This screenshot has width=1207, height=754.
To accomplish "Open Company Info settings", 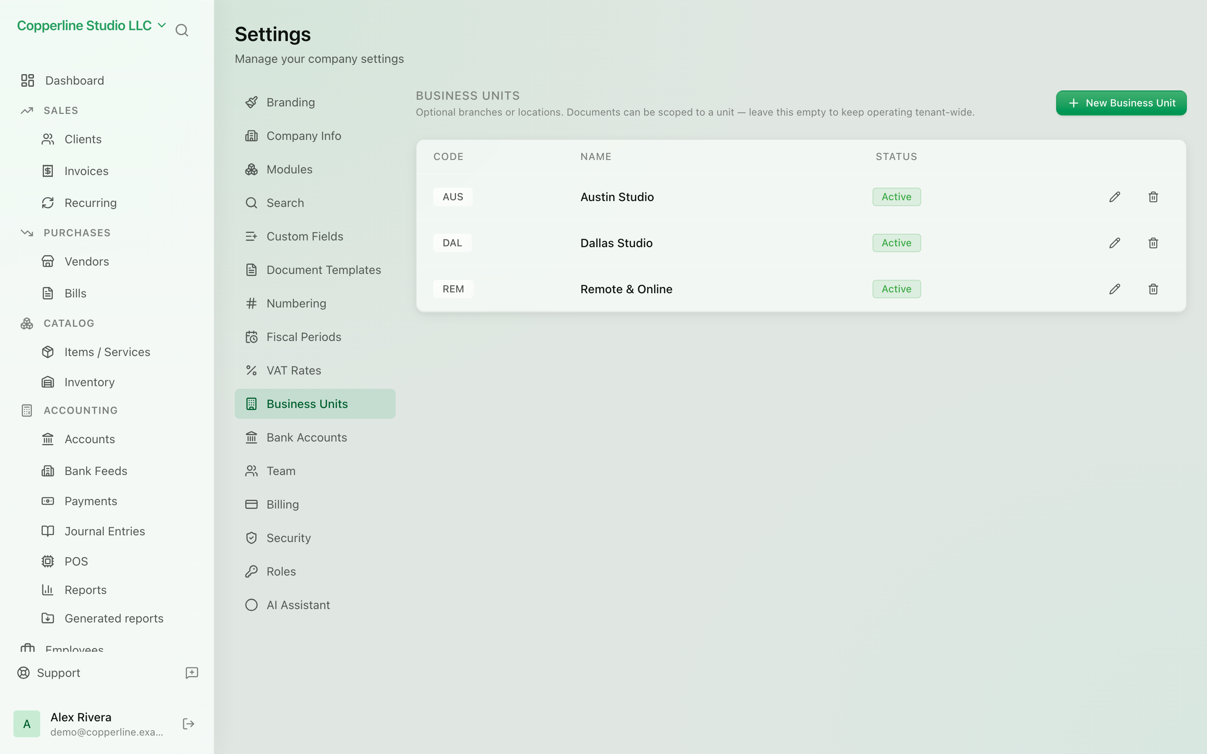I will [315, 136].
